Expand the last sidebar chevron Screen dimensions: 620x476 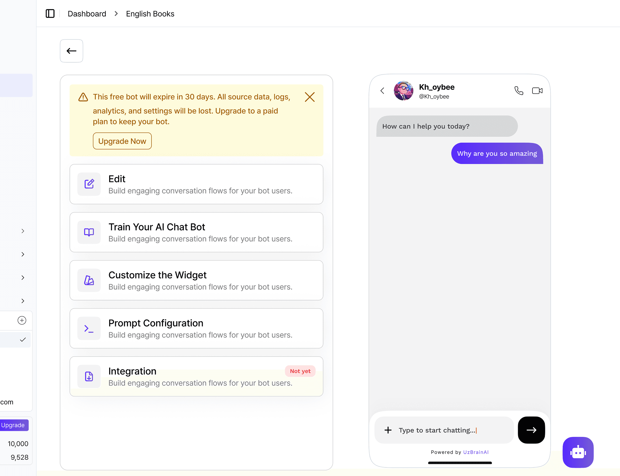pyautogui.click(x=23, y=301)
